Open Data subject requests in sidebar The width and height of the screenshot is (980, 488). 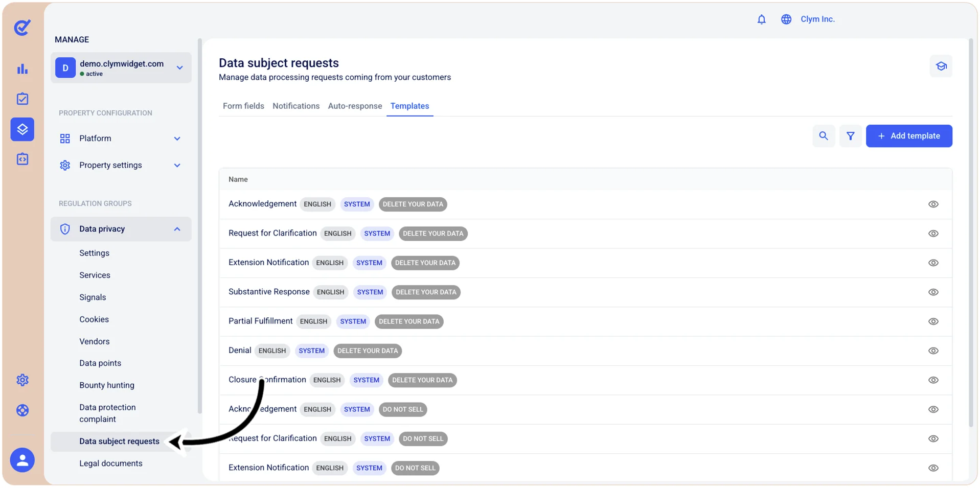[x=121, y=441]
